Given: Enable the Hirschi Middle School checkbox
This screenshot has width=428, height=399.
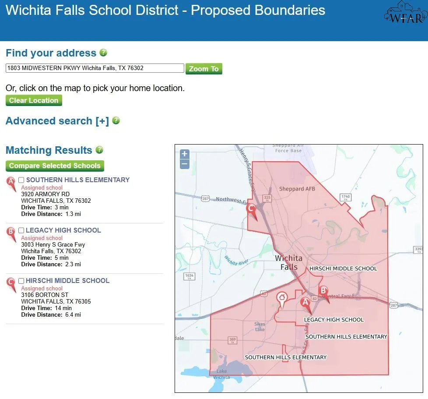Looking at the screenshot, I should [21, 280].
